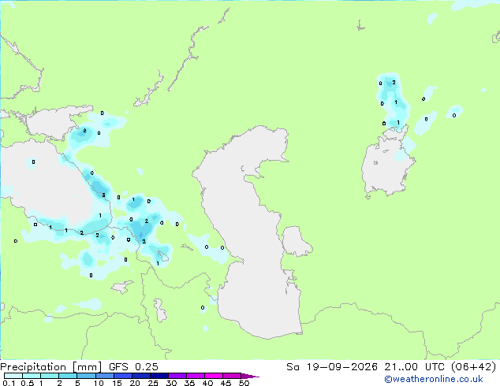500x386 pixels.
Task: Pick the magenta swatch between 40 and 45
Action: [x=214, y=376]
